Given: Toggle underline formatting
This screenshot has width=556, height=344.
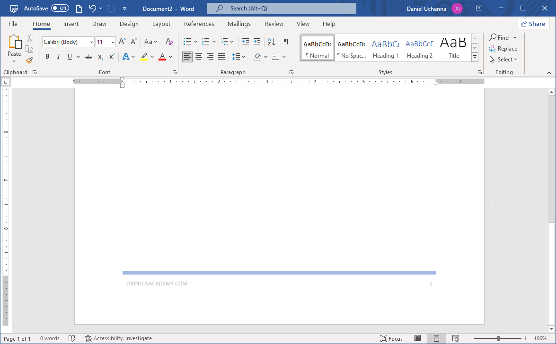Looking at the screenshot, I should [69, 56].
